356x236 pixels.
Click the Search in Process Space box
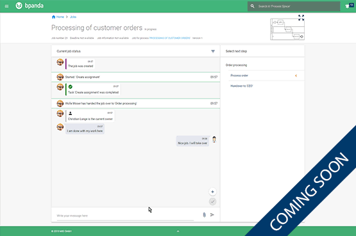click(x=294, y=6)
